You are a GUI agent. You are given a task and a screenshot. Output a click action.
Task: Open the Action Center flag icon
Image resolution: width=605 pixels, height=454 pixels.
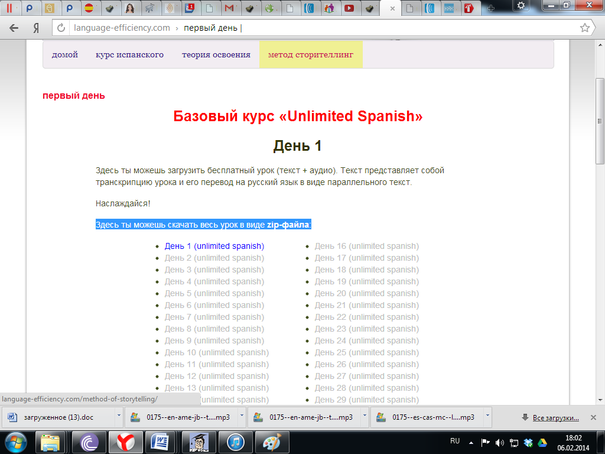pos(486,442)
